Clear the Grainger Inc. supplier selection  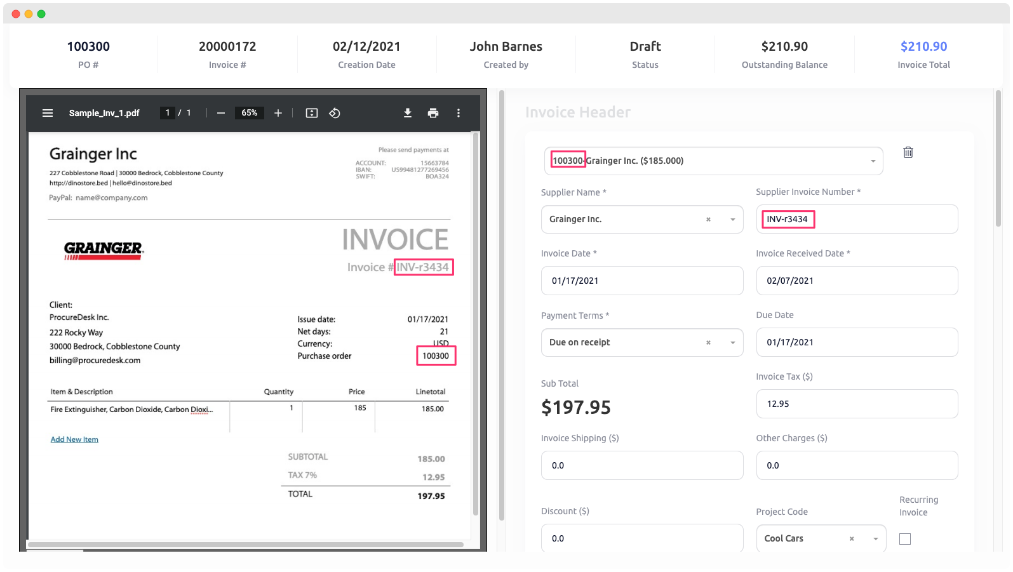click(x=708, y=220)
